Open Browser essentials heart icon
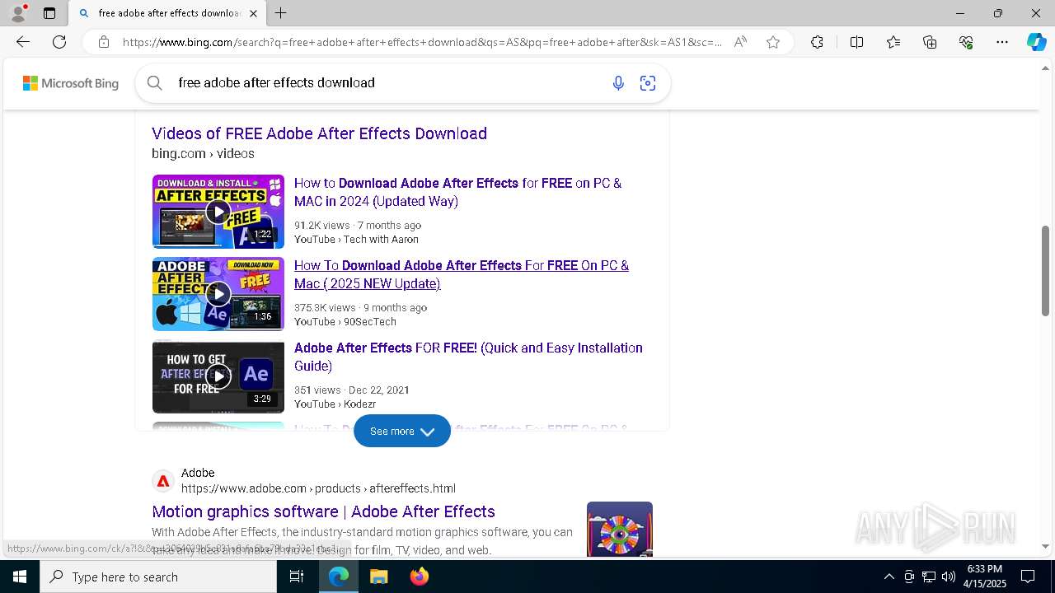 (x=966, y=42)
